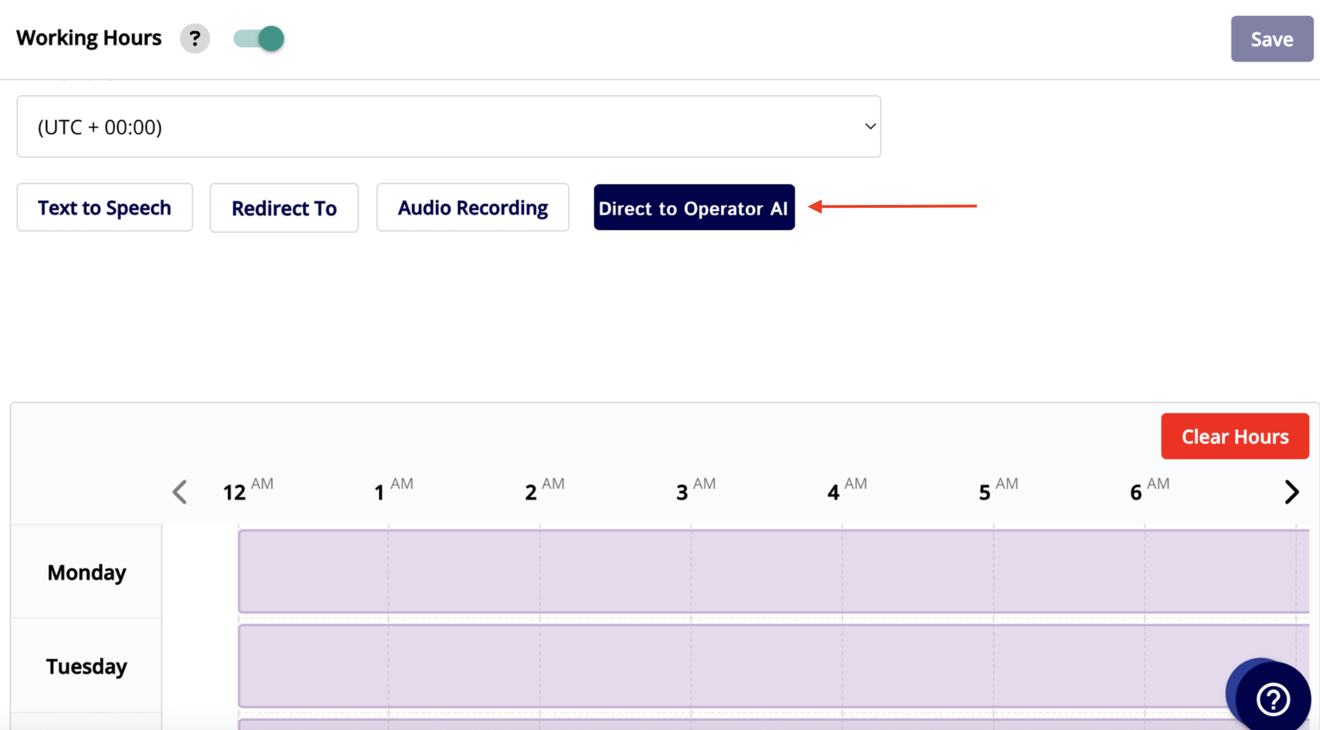Image resolution: width=1320 pixels, height=730 pixels.
Task: Click the Monday row label
Action: click(x=86, y=572)
